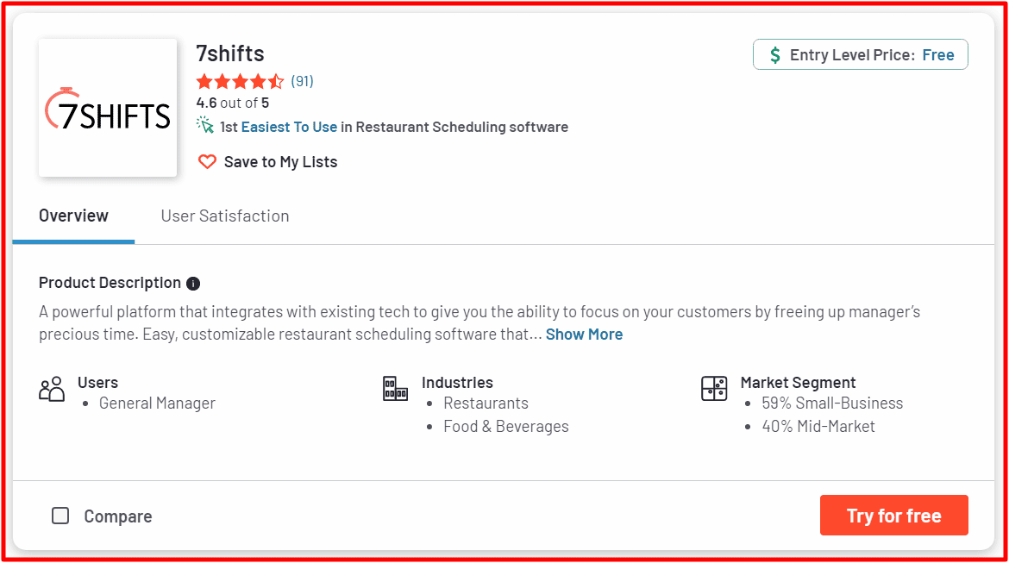Image resolution: width=1009 pixels, height=563 pixels.
Task: Click the Product Description info icon
Action: [x=193, y=284]
